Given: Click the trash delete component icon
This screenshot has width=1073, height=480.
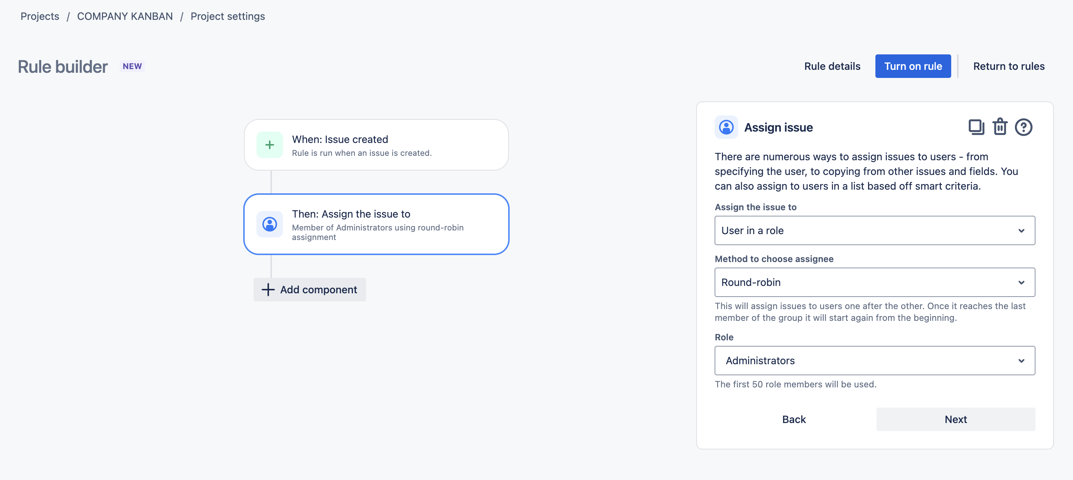Looking at the screenshot, I should pyautogui.click(x=1000, y=127).
